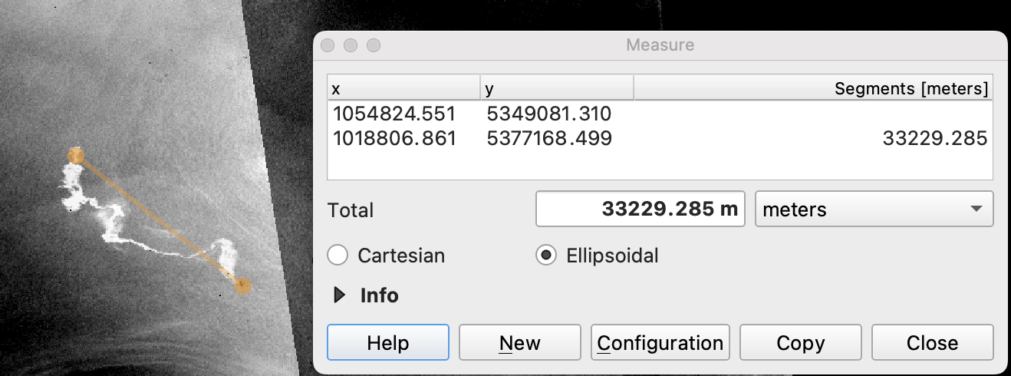Click the Segments [meters] column header
This screenshot has height=376, width=1011.
(813, 89)
